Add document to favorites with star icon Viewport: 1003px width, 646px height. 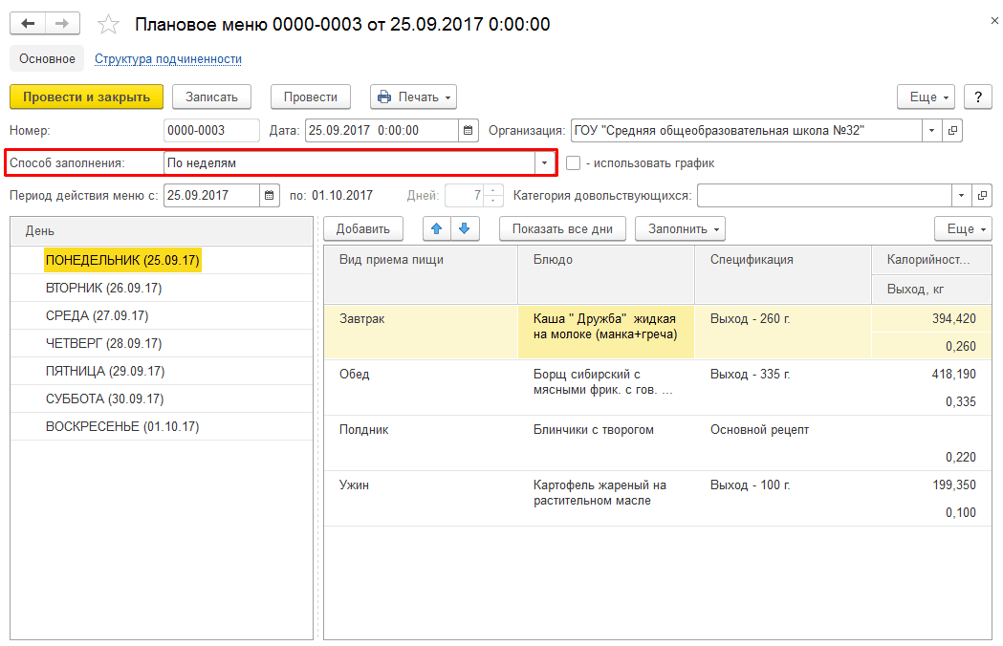pyautogui.click(x=108, y=24)
